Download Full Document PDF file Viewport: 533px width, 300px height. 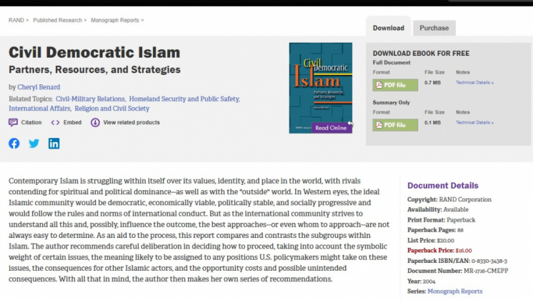395,85
